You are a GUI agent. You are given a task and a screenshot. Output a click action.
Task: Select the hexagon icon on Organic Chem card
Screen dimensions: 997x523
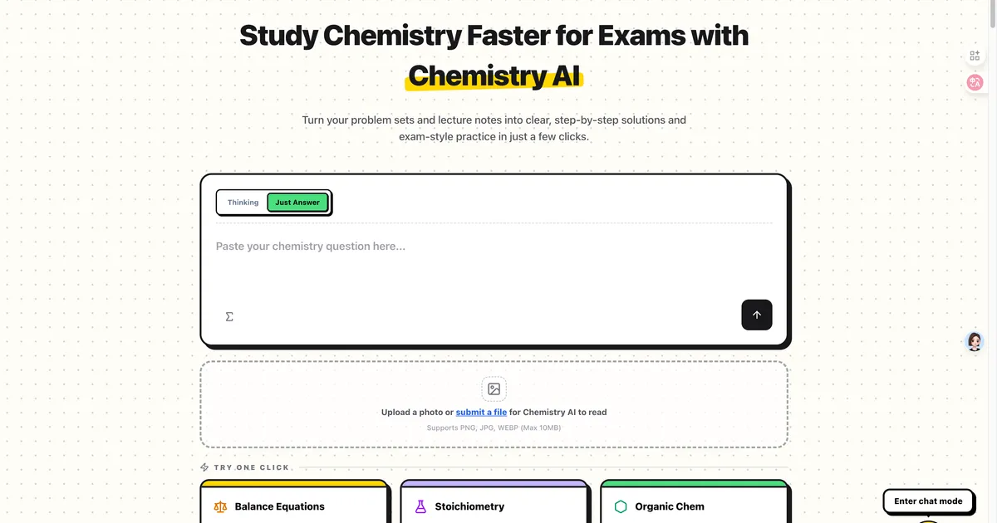coord(621,506)
